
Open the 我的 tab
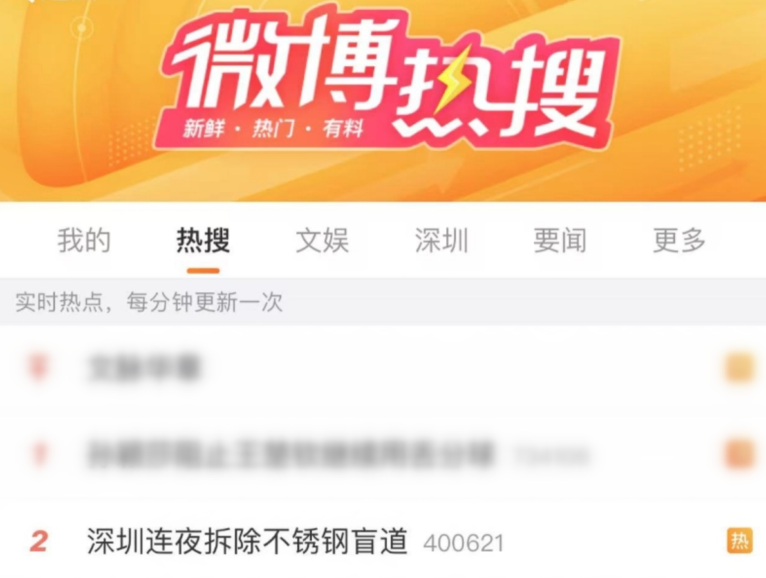84,240
